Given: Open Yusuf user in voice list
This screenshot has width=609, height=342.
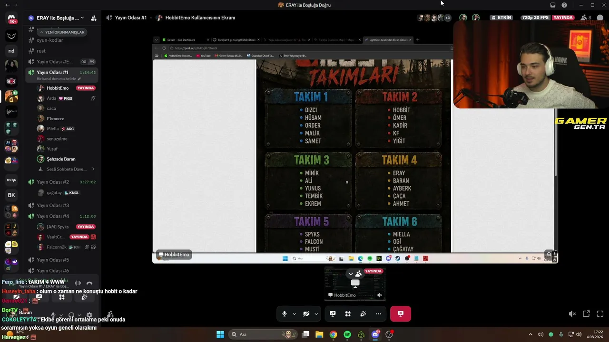Looking at the screenshot, I should tap(52, 149).
